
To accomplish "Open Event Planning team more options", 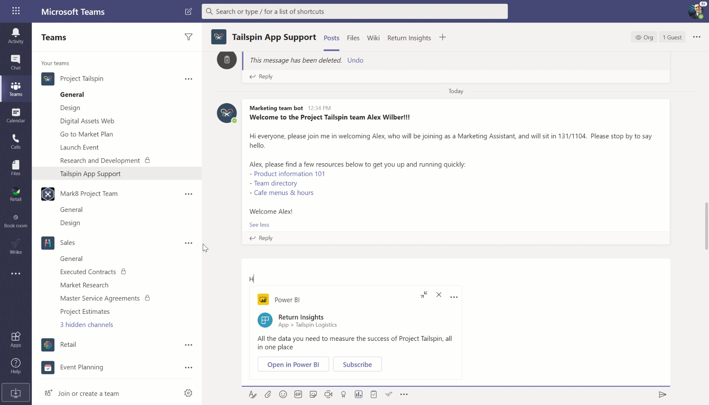I will coord(189,367).
